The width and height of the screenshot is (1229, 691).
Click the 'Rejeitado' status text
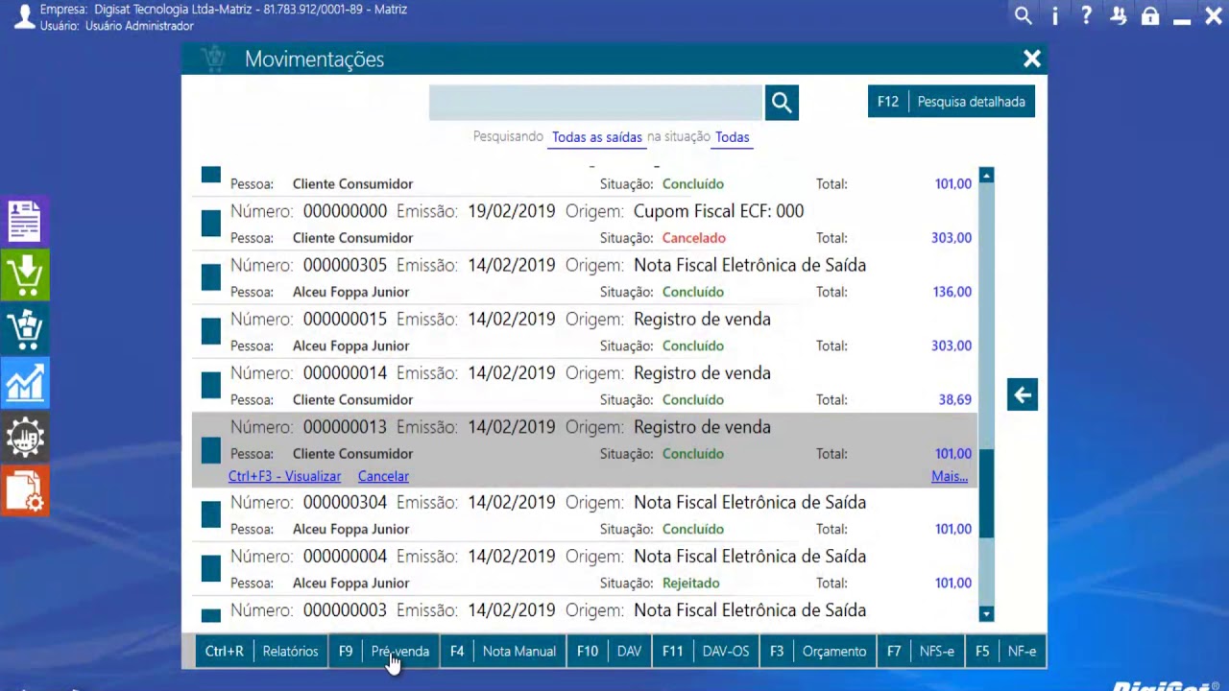click(690, 583)
